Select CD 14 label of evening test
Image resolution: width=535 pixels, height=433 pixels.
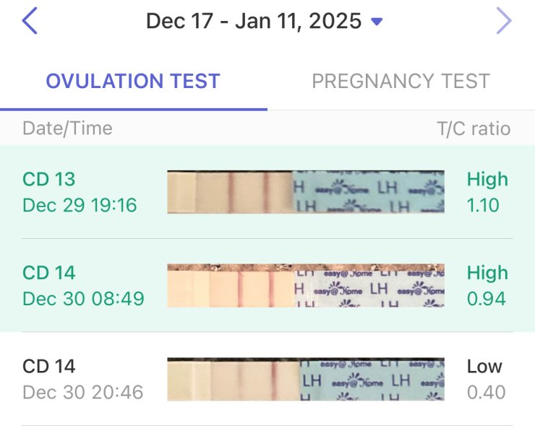point(49,367)
